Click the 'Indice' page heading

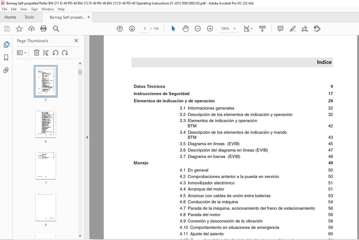pyautogui.click(x=324, y=62)
